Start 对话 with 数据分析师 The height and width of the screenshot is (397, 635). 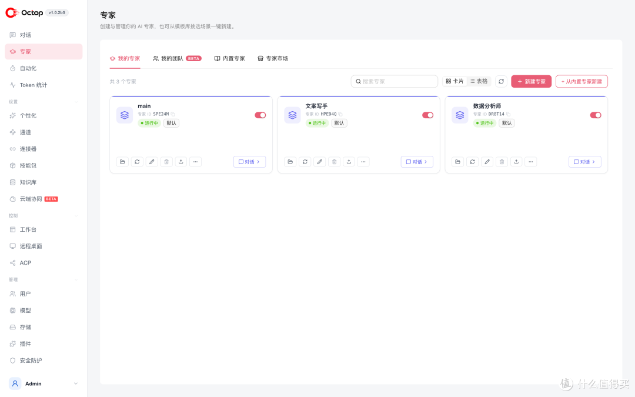(x=585, y=162)
